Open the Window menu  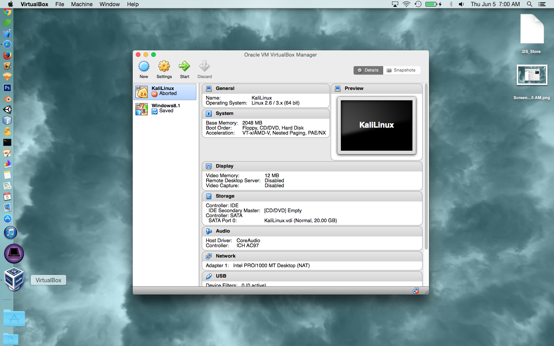[x=110, y=4]
